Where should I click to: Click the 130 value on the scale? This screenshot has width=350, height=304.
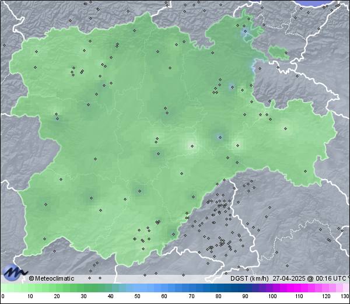[345, 296]
